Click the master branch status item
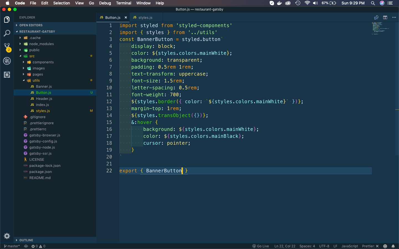399x249 pixels. tap(12, 246)
